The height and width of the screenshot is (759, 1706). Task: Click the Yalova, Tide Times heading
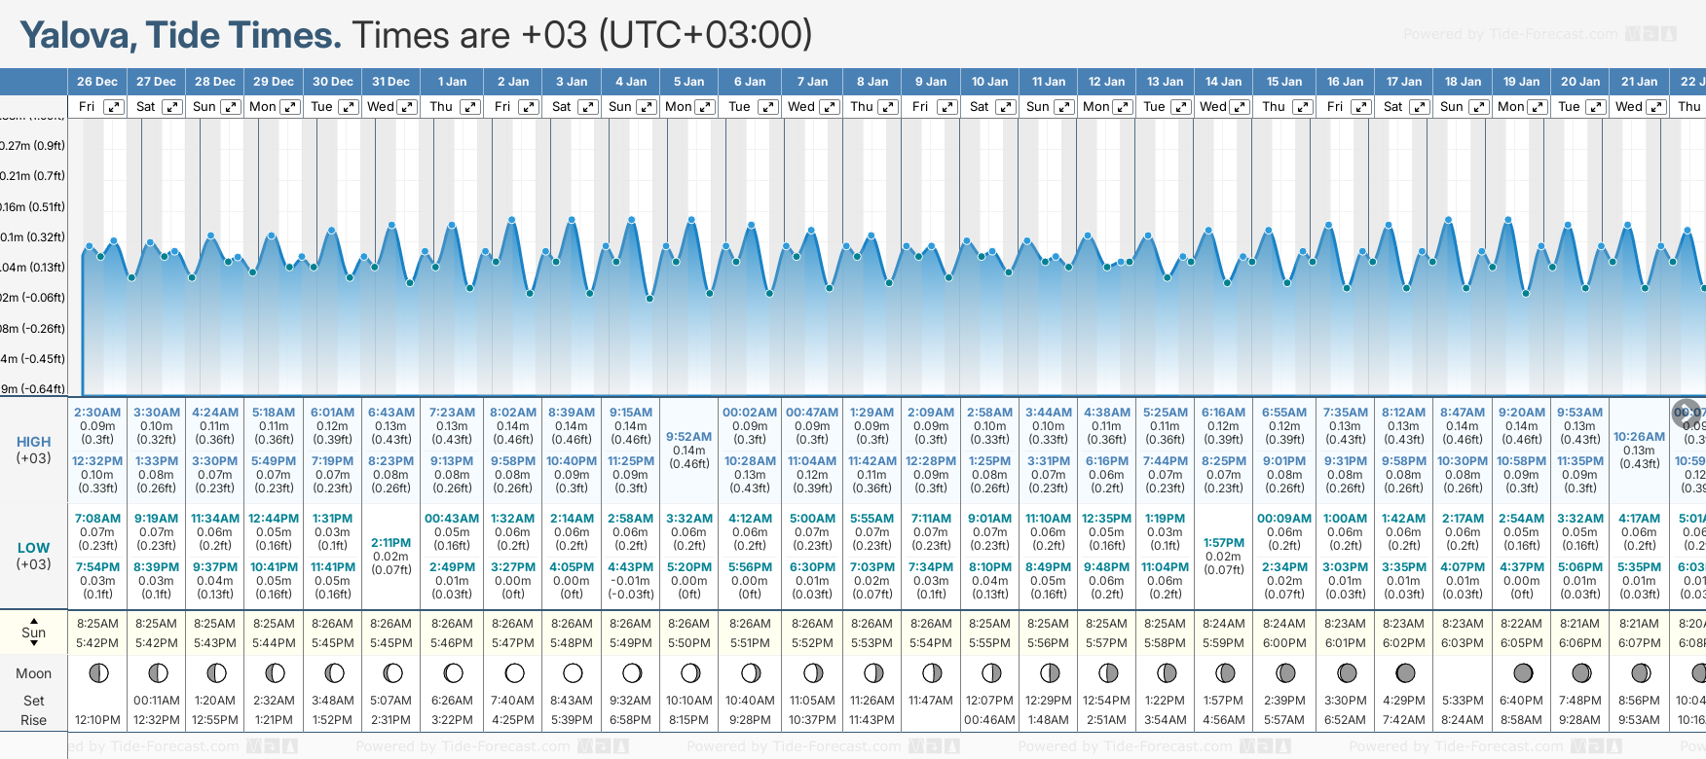181,35
